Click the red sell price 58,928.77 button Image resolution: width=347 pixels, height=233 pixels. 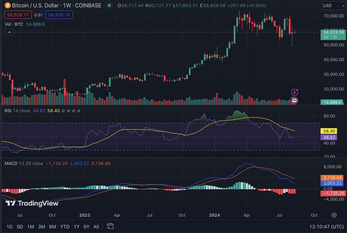click(18, 15)
